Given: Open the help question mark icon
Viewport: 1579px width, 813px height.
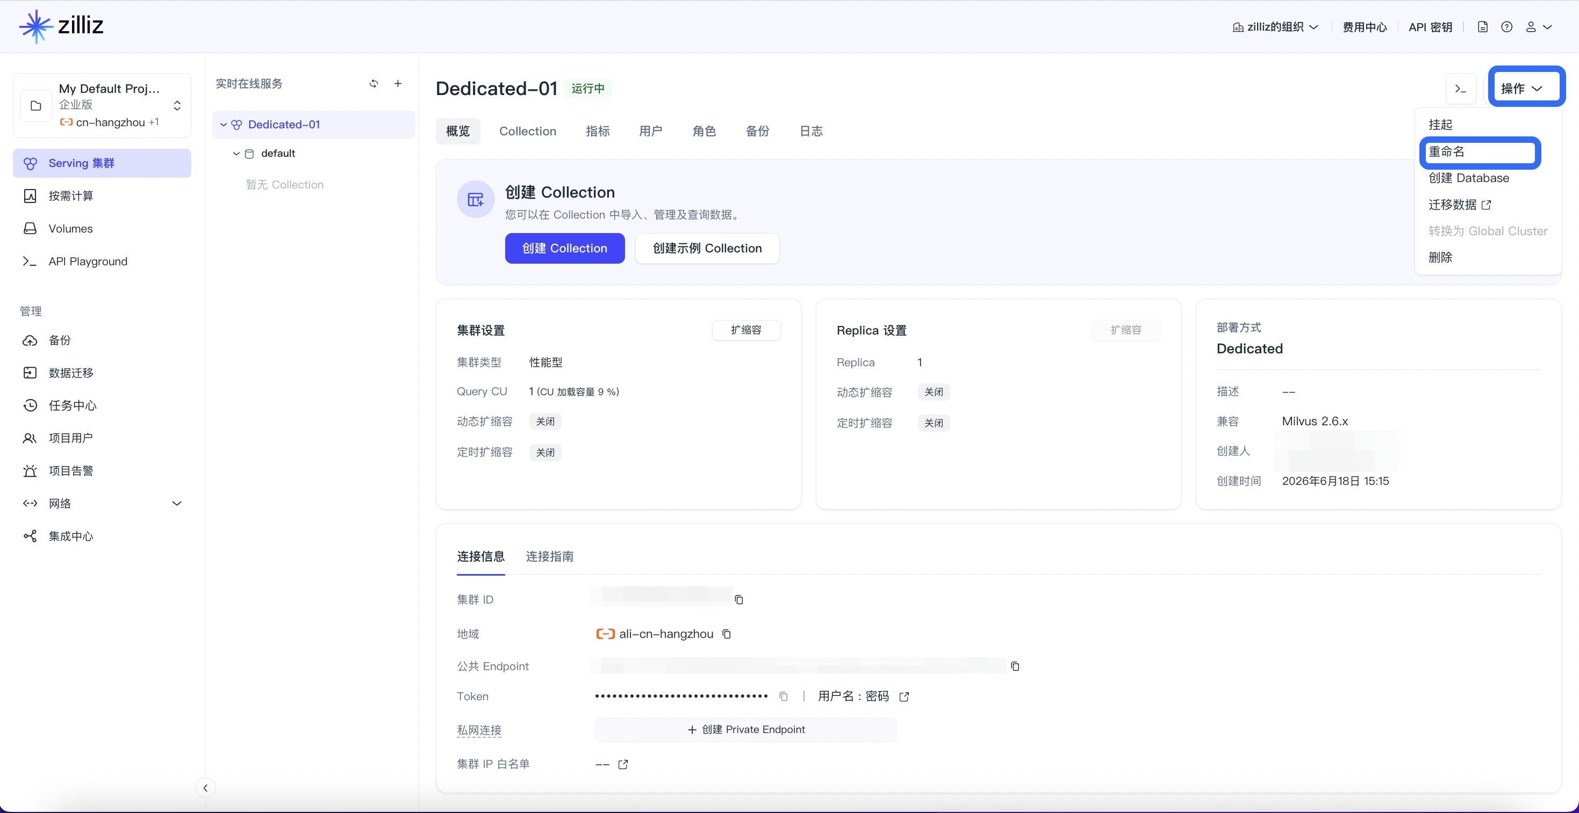Looking at the screenshot, I should click(1506, 27).
